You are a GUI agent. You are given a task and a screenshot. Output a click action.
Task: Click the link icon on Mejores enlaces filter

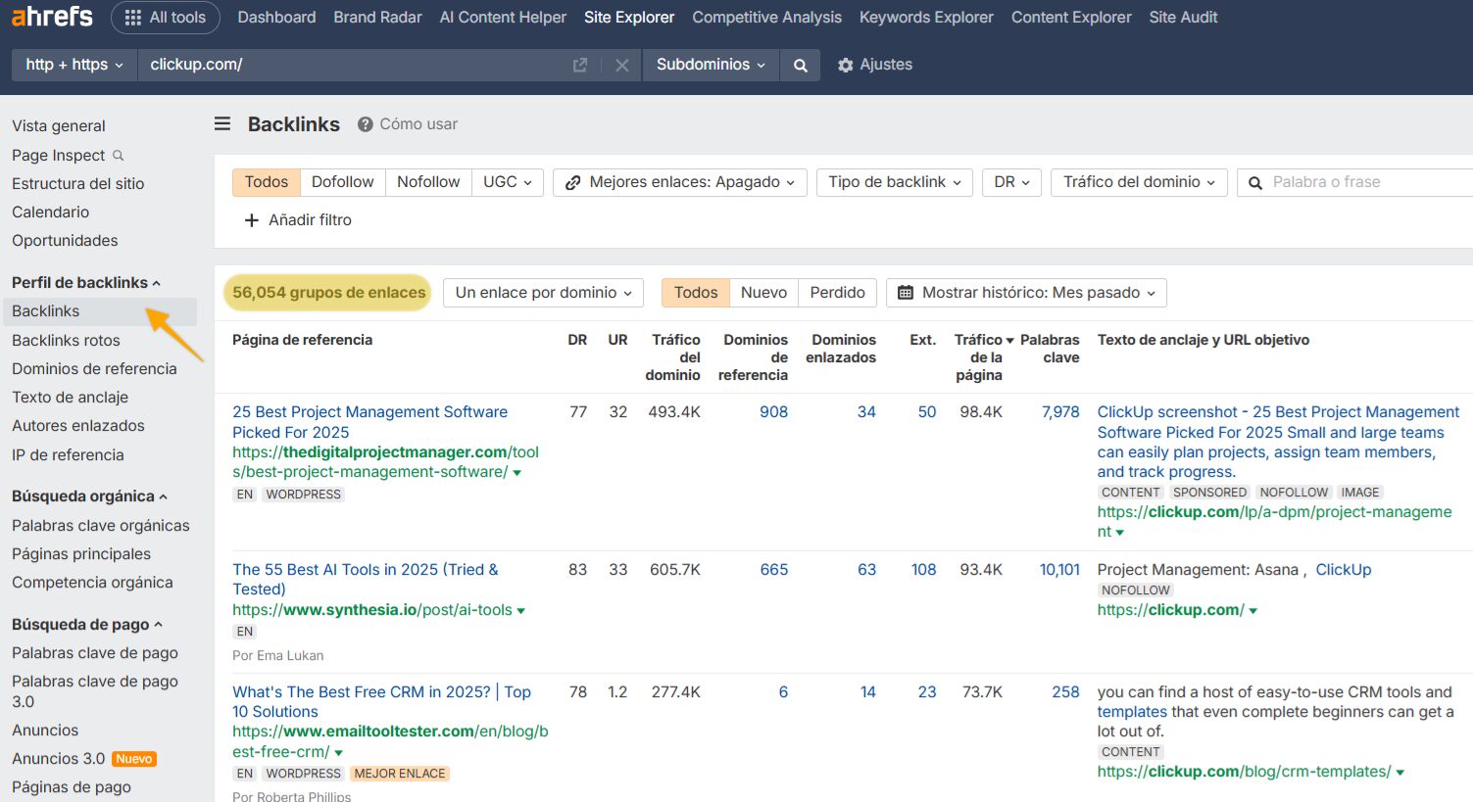point(572,181)
